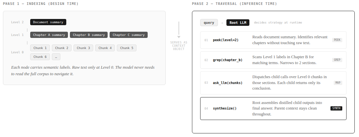
Task: Select the Chapter B summary node
Action: 89,35
